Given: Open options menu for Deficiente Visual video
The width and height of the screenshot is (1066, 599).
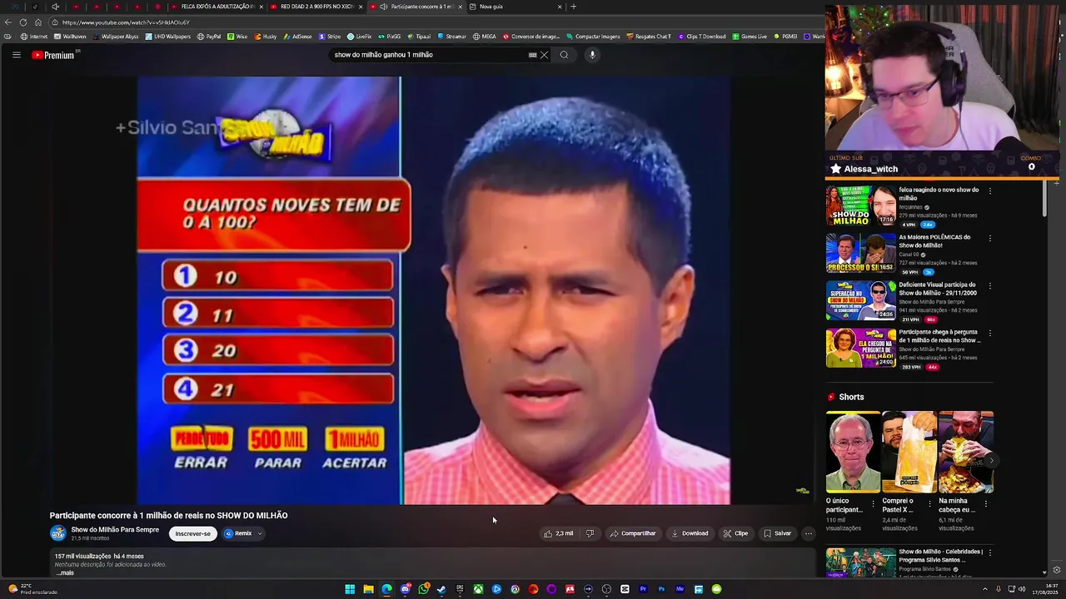Looking at the screenshot, I should tap(990, 285).
